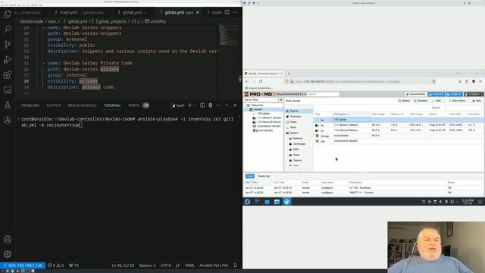Reload the Proxmox browser page
Screen dimensions: 485x273
pyautogui.click(x=261, y=82)
